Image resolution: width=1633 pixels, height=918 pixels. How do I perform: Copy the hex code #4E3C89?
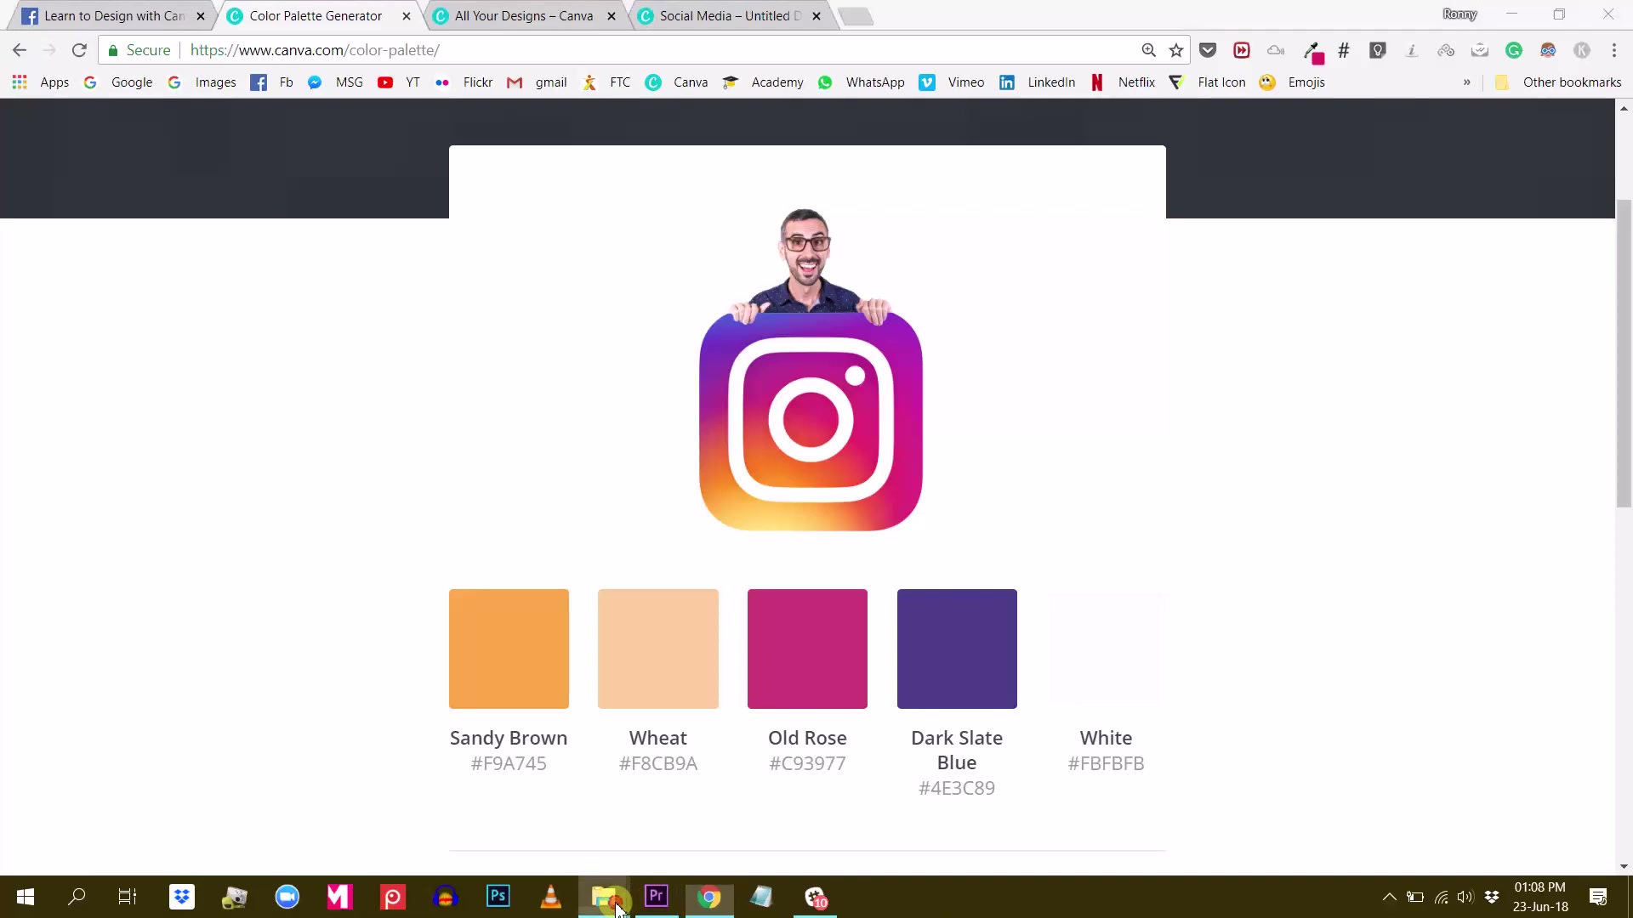tap(957, 788)
